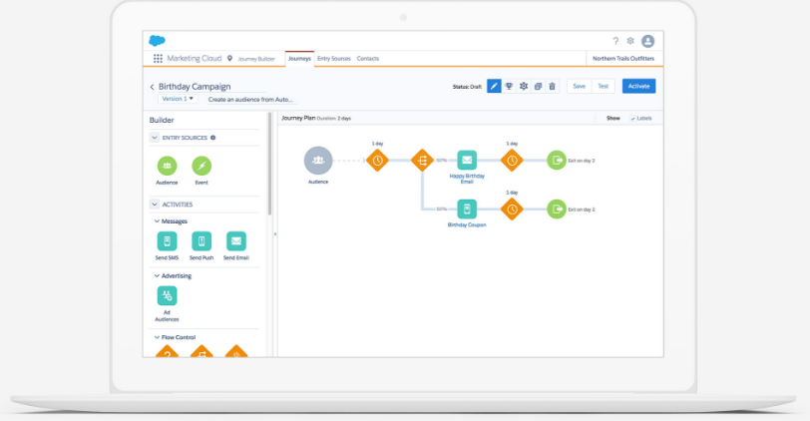Click the Save button
The width and height of the screenshot is (810, 421).
pyautogui.click(x=579, y=87)
